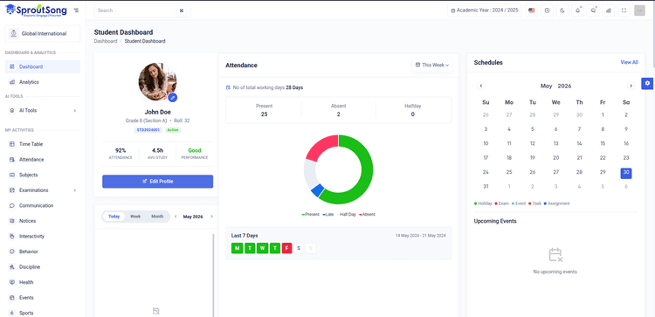Click John Doe's profile photo
Viewport: 655px width, 317px height.
(157, 82)
